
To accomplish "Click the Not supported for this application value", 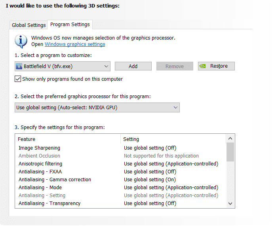I will 161,156.
